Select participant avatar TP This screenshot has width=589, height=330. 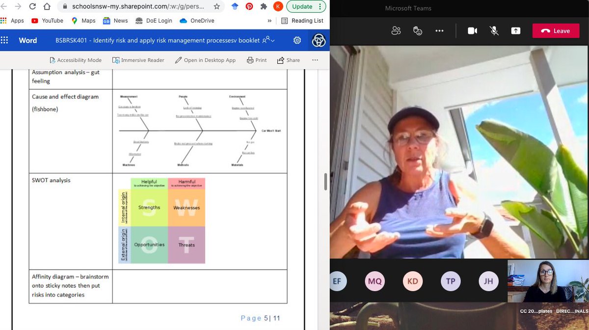click(450, 281)
